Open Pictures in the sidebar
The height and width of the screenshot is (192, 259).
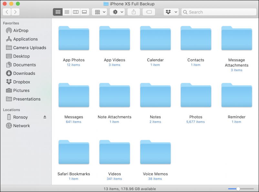pos(18,91)
